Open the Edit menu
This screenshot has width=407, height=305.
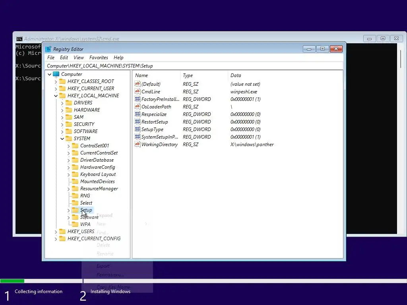tap(64, 58)
